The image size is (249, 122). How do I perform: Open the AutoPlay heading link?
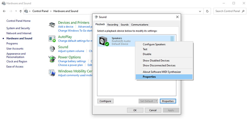point(65,37)
